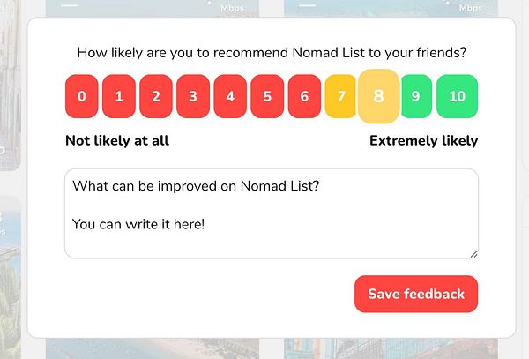This screenshot has width=529, height=359.
Task: Choose score 1 red button
Action: click(x=119, y=96)
